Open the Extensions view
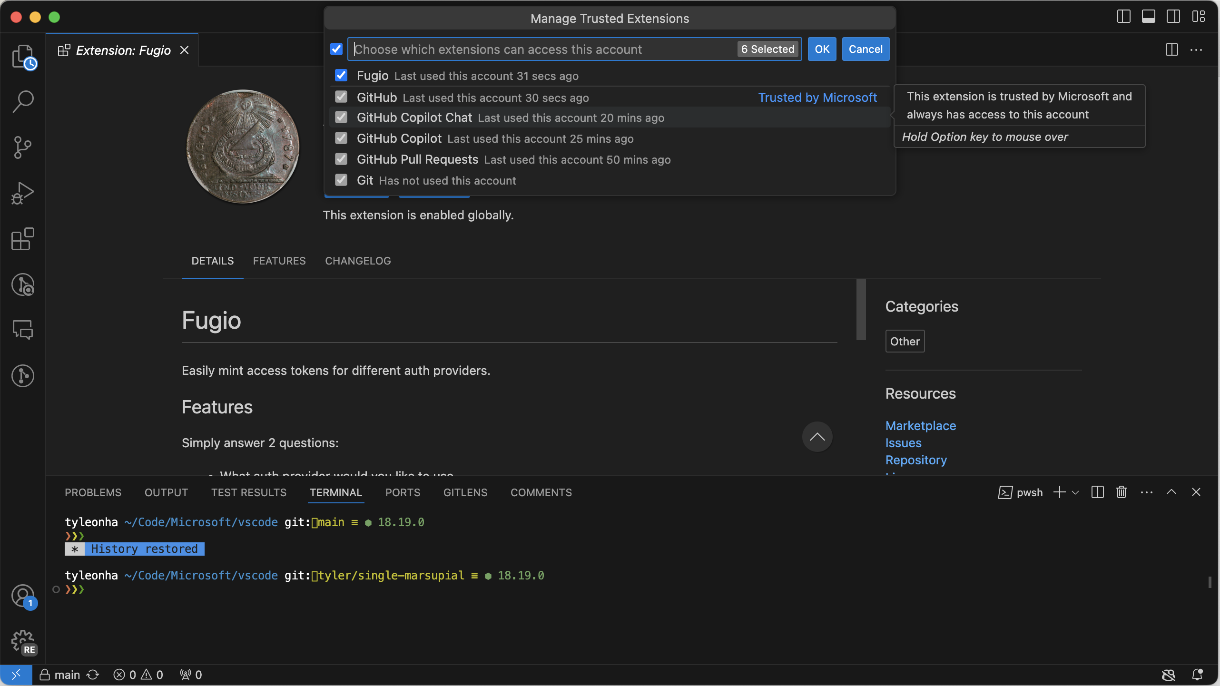Image resolution: width=1220 pixels, height=686 pixels. coord(22,239)
